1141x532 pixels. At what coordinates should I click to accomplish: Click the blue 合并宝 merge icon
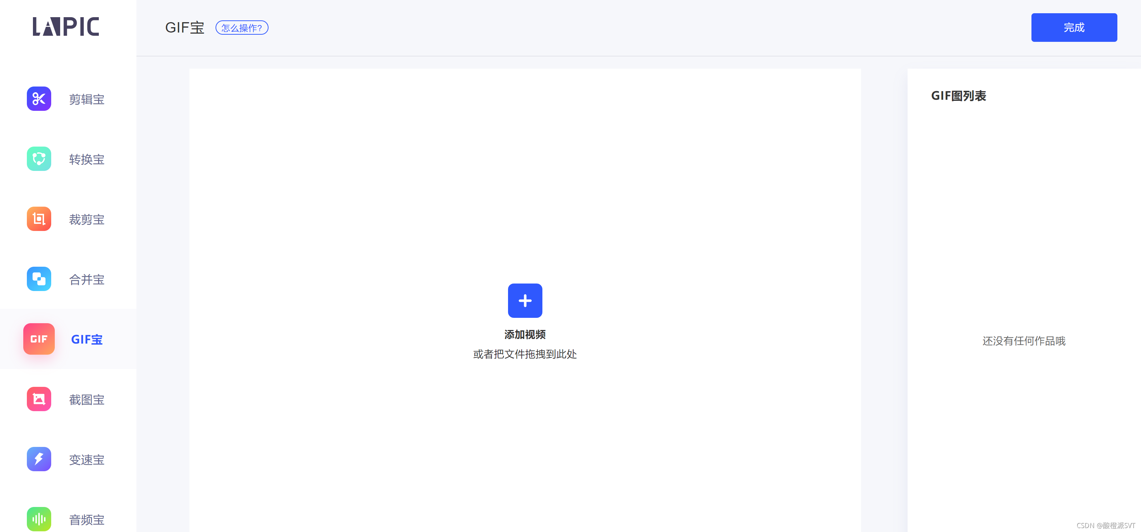point(39,279)
